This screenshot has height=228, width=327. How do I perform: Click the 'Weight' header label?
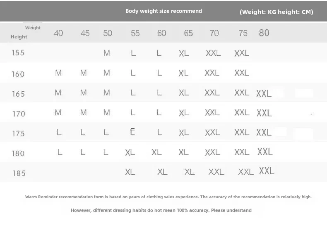tap(33, 28)
